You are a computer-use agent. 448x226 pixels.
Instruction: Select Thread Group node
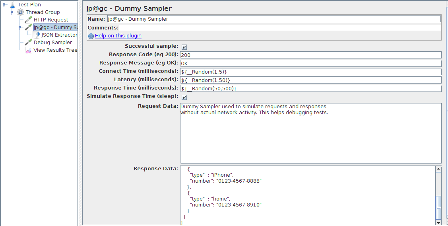(x=43, y=12)
